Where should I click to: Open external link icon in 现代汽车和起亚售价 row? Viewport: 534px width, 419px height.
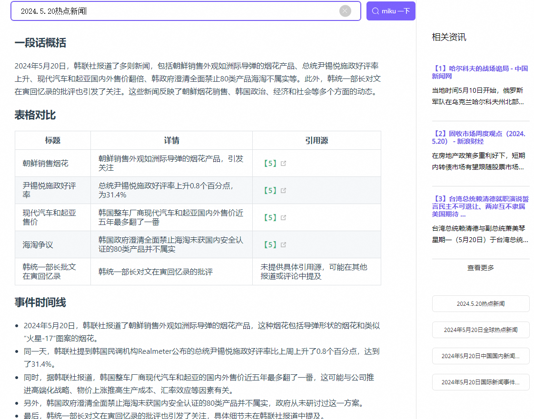pos(283,217)
